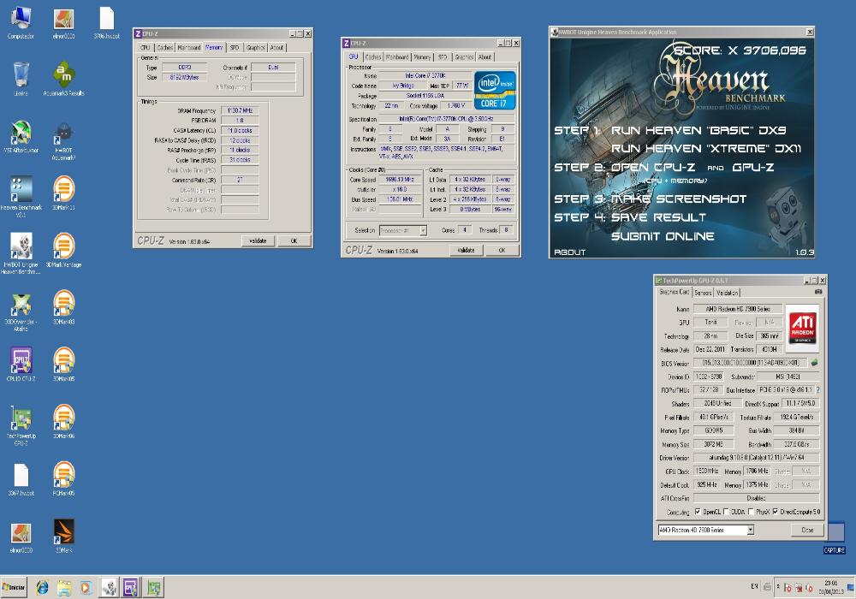Launch the 3DMark Vantage desktop shortcut
This screenshot has width=856, height=599.
(x=63, y=251)
